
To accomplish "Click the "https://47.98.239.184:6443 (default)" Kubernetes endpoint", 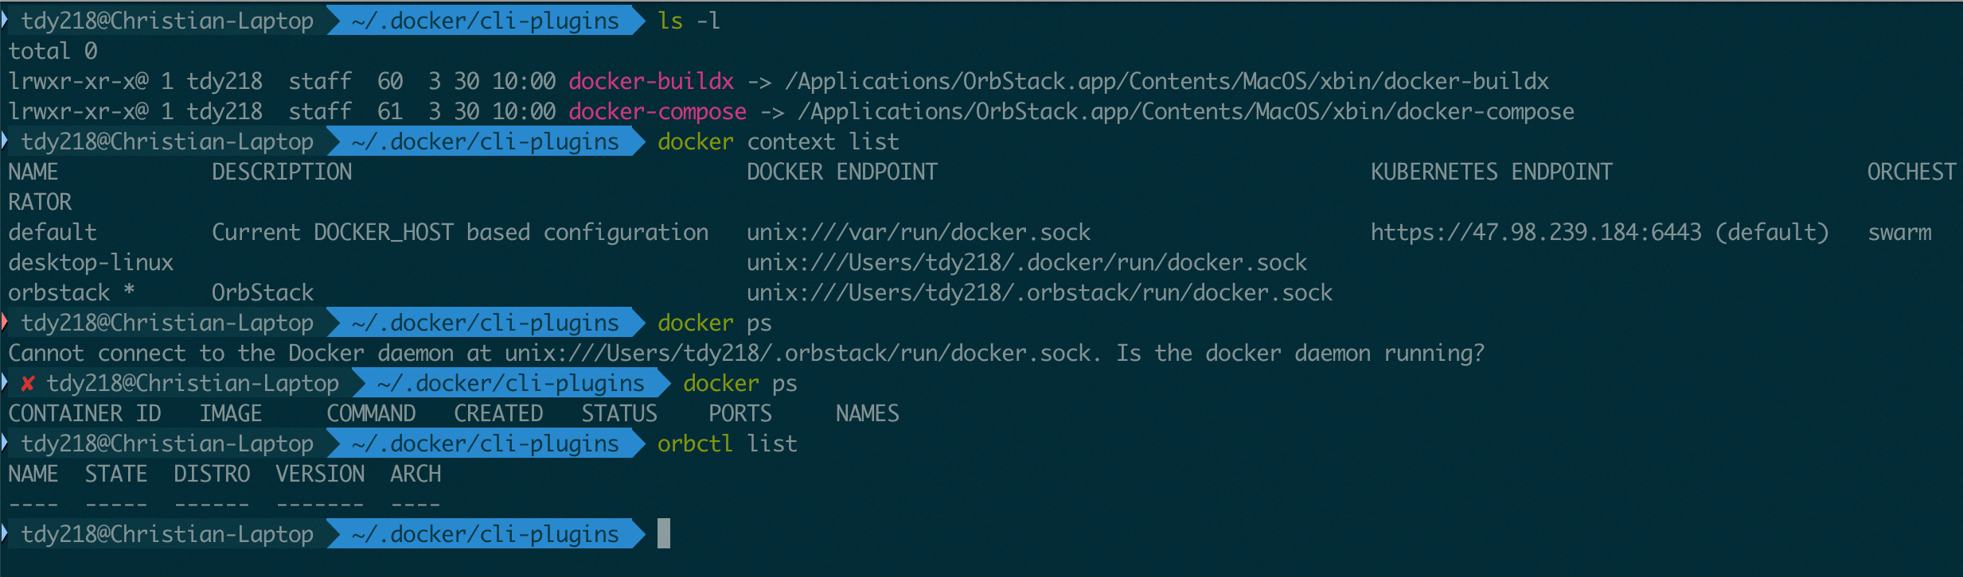I will pos(1600,232).
